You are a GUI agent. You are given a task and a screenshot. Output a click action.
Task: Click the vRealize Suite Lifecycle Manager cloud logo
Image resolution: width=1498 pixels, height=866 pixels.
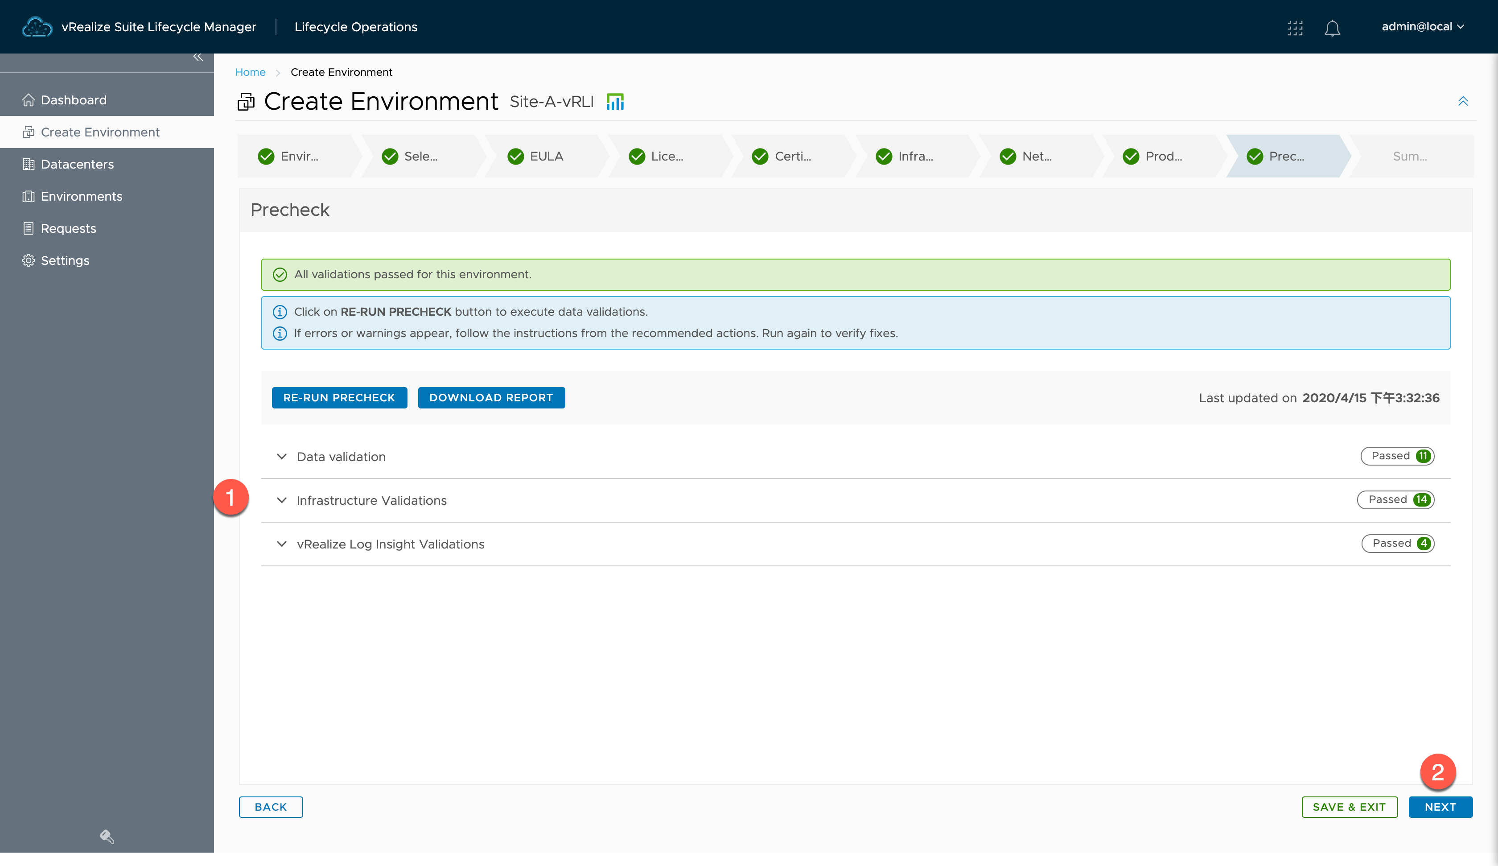(x=37, y=27)
